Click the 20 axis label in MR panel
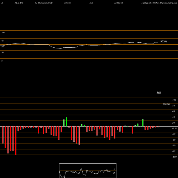This screenshot has width=178, height=178. point(174,123)
